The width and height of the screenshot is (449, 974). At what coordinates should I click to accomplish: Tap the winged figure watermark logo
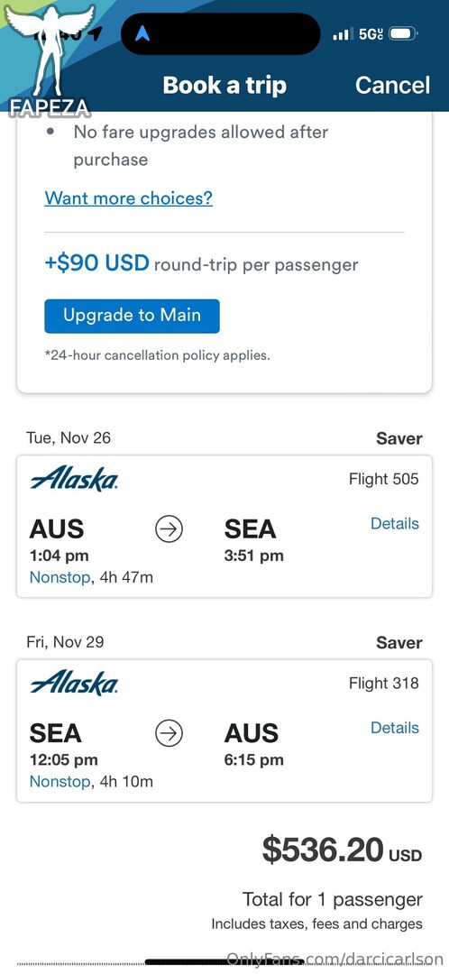tap(50, 55)
